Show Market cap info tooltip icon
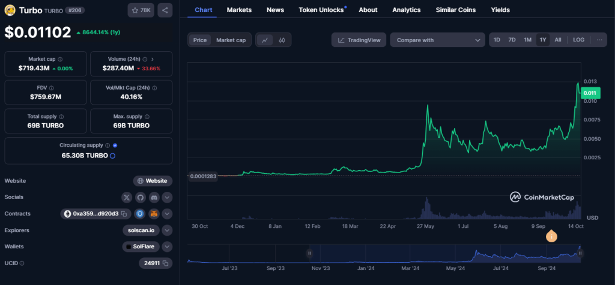The image size is (615, 285). coord(60,60)
